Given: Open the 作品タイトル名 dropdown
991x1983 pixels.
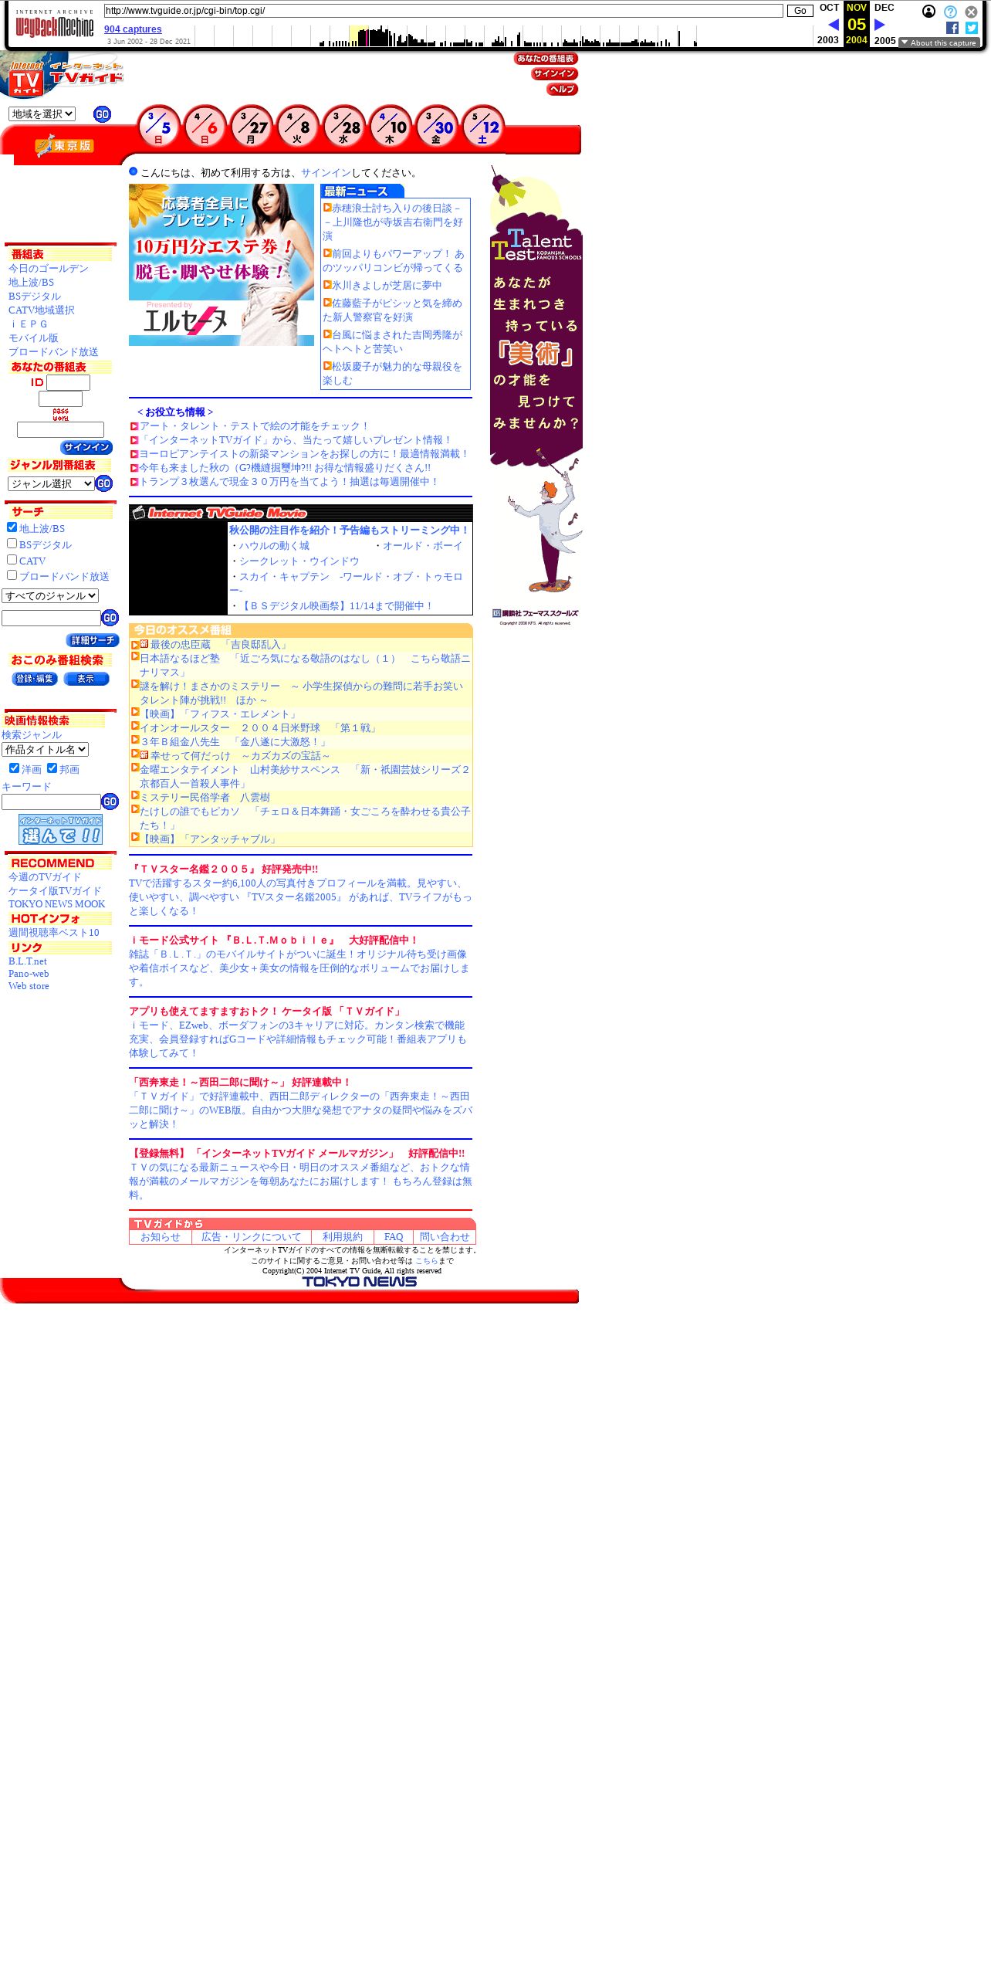Looking at the screenshot, I should [x=45, y=749].
